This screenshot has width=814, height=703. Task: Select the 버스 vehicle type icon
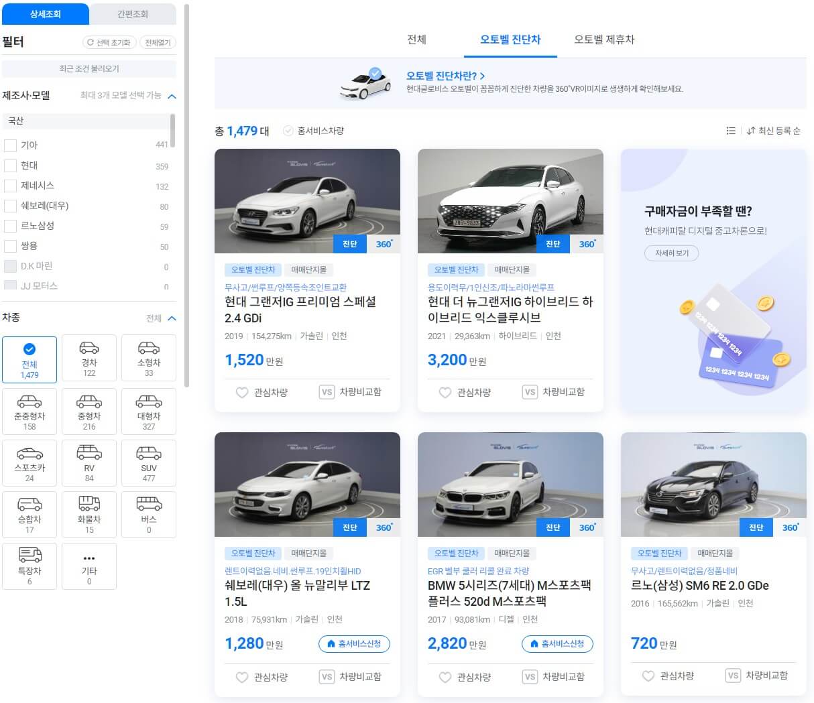(x=149, y=515)
